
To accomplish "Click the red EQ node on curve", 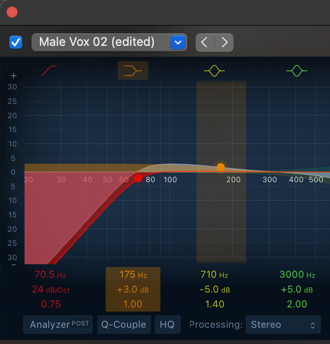I will (x=138, y=178).
